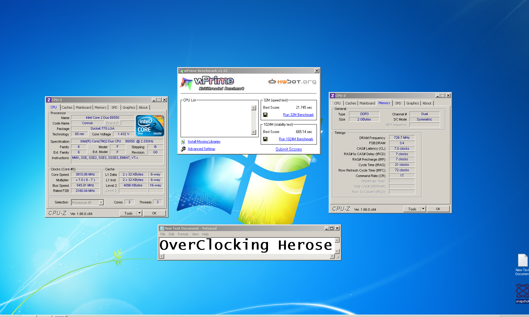Click Command Rate value 1T
Screen dimensions: 529x317
(x=402, y=176)
